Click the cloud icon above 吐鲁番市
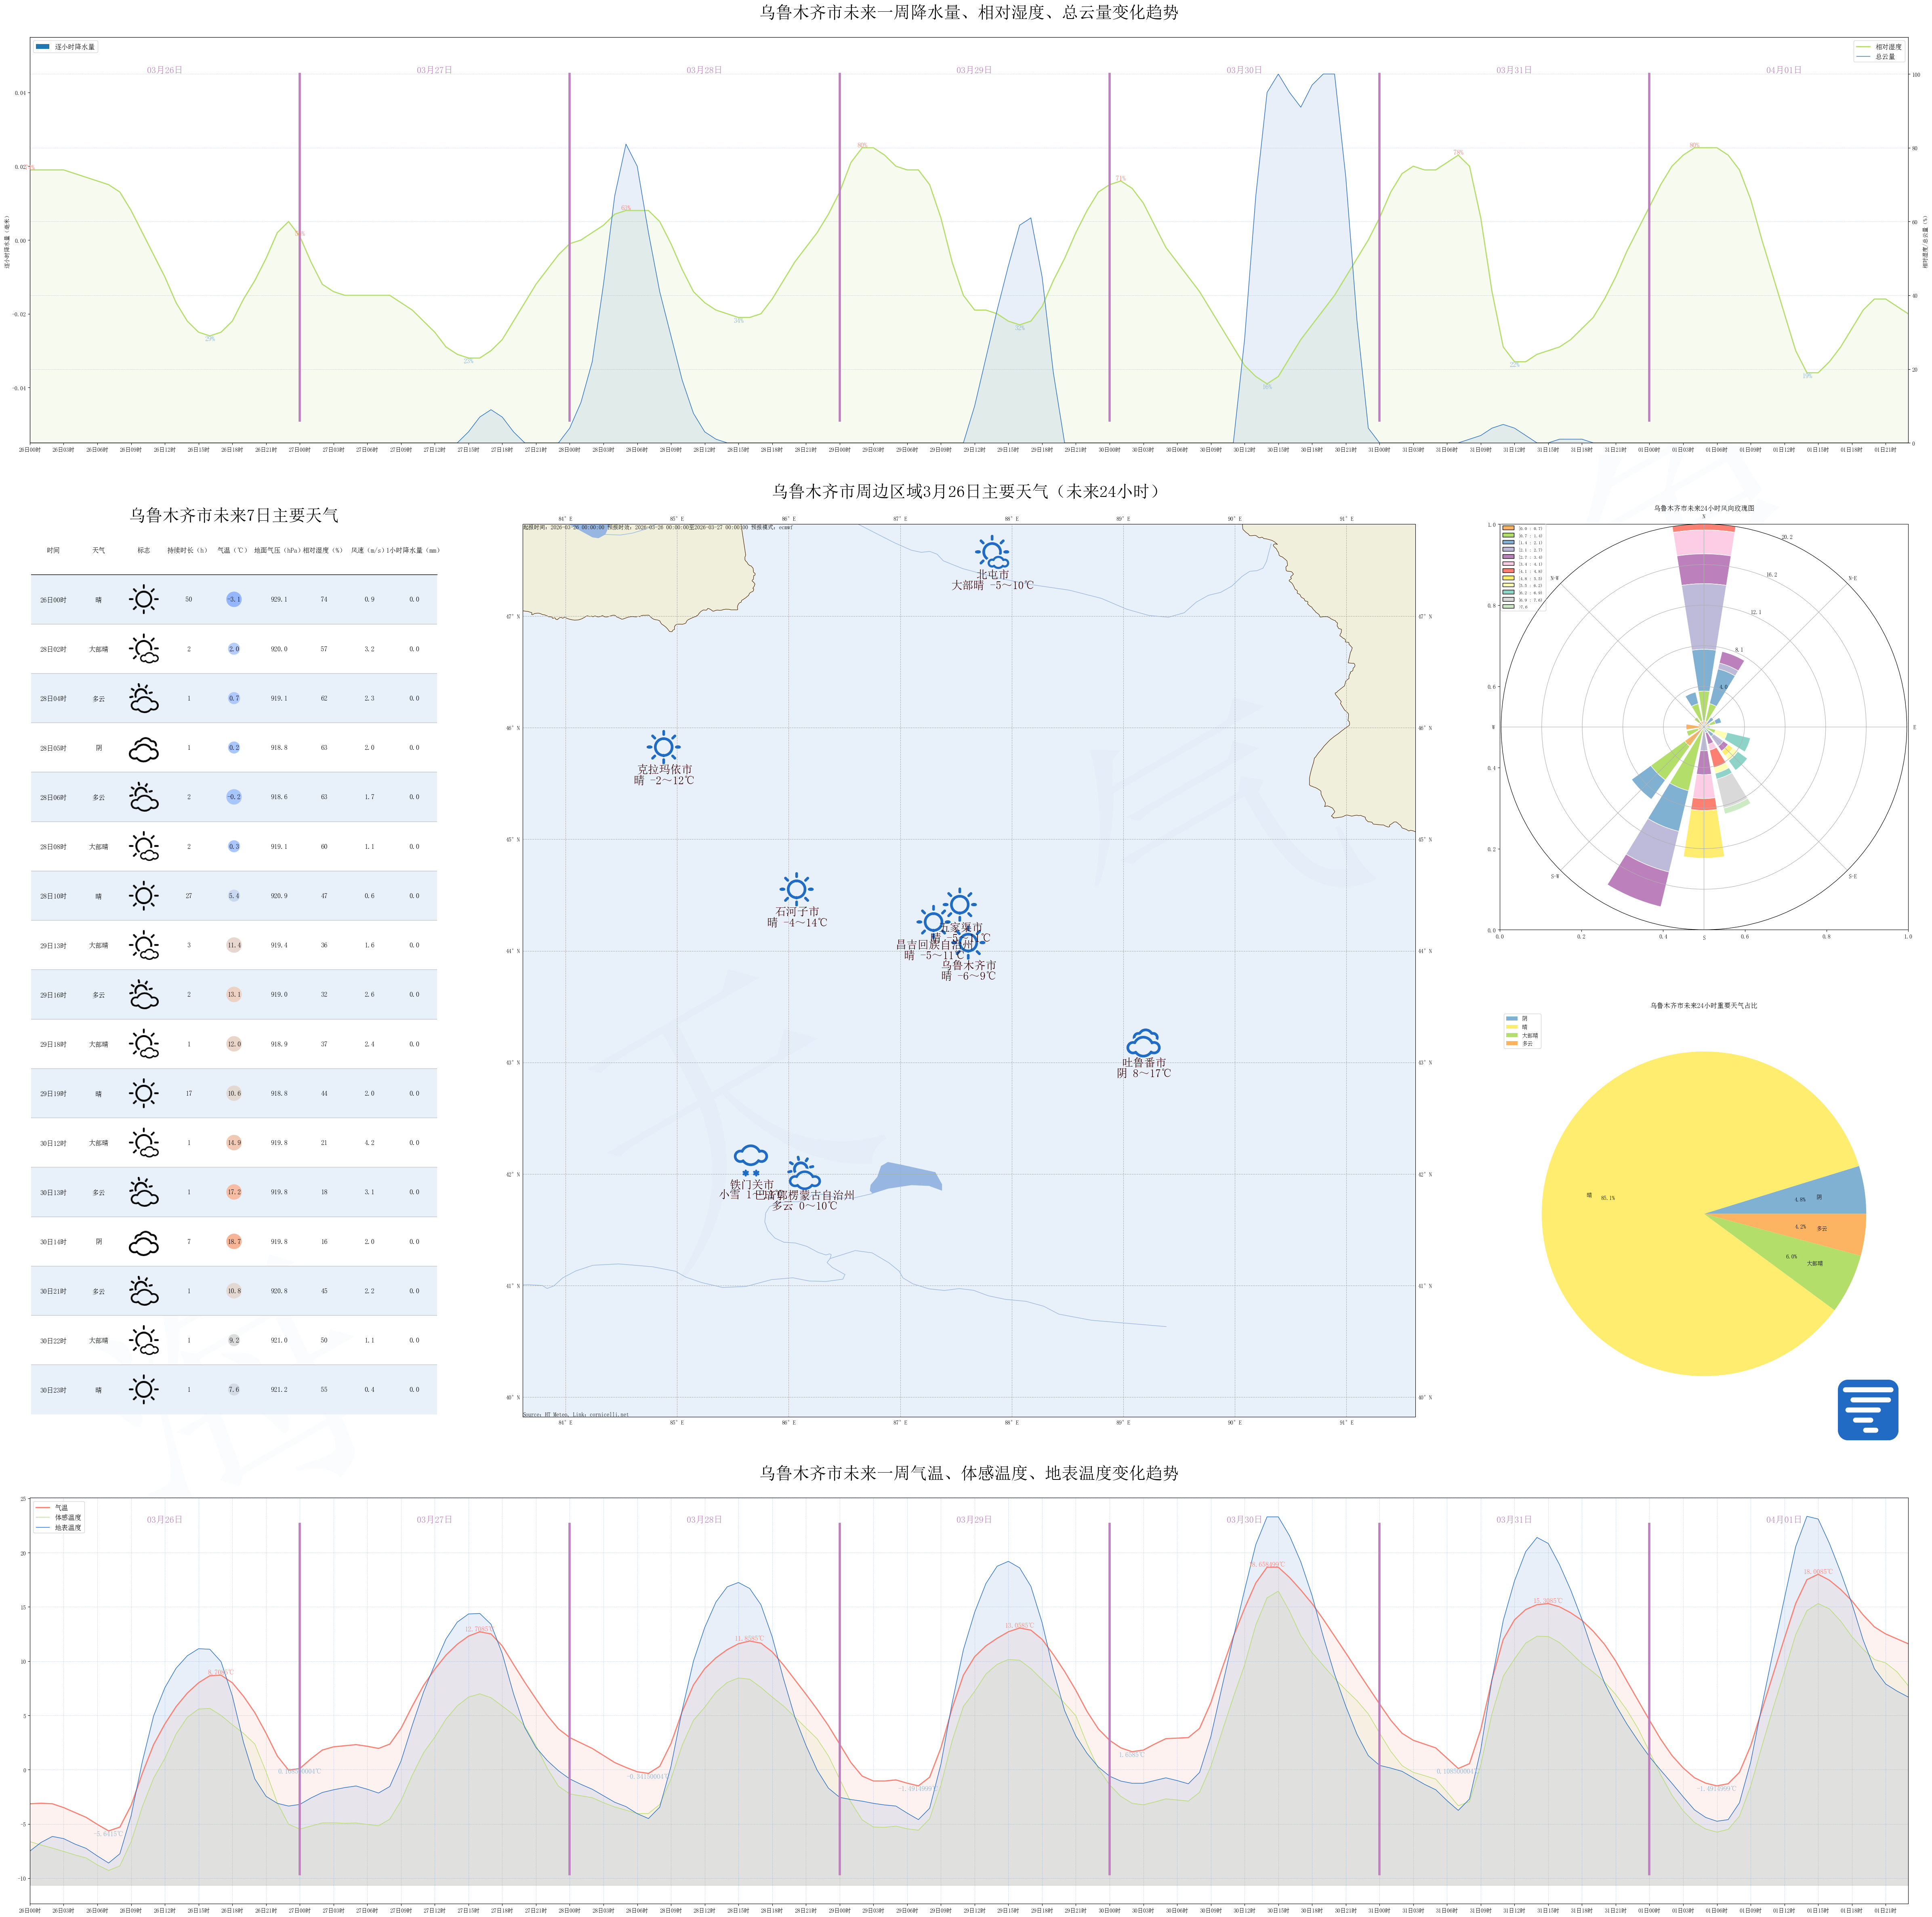Image resolution: width=1932 pixels, height=1917 pixels. click(1143, 1043)
